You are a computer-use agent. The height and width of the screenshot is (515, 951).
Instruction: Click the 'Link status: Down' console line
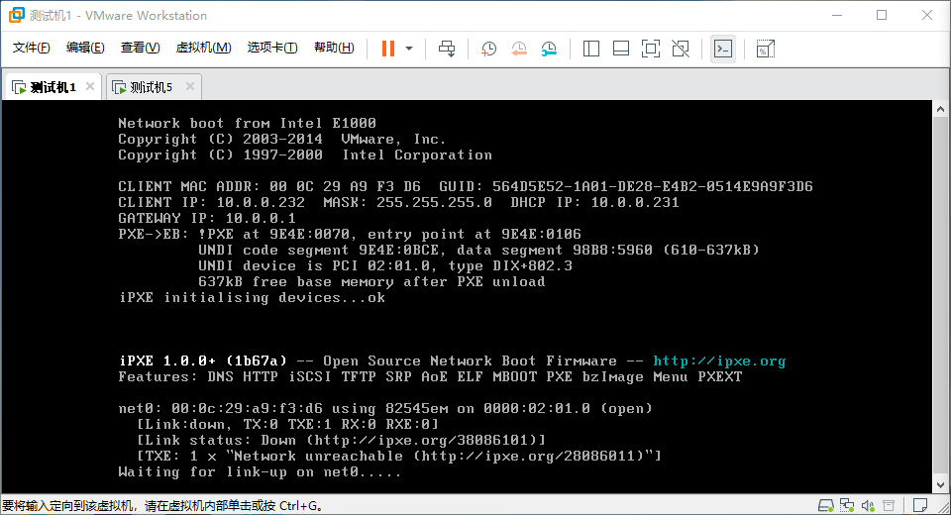(342, 441)
